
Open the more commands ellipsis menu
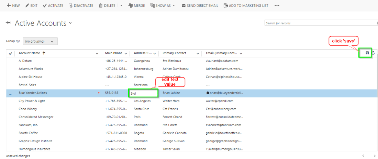(277, 5)
